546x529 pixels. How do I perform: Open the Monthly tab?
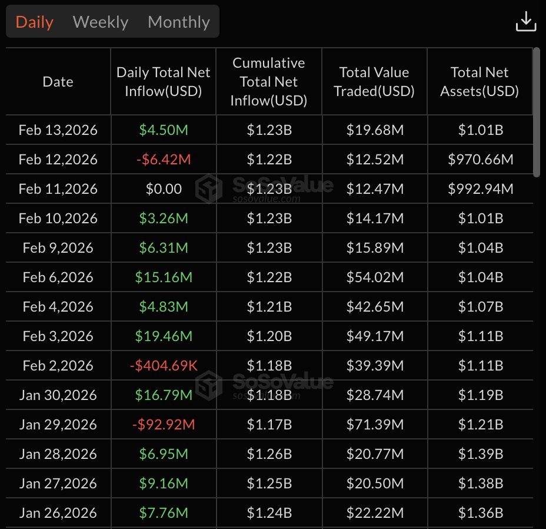click(x=179, y=22)
